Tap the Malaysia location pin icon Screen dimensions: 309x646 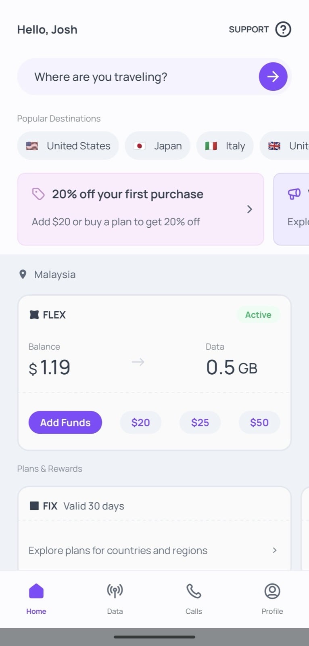[x=23, y=275]
